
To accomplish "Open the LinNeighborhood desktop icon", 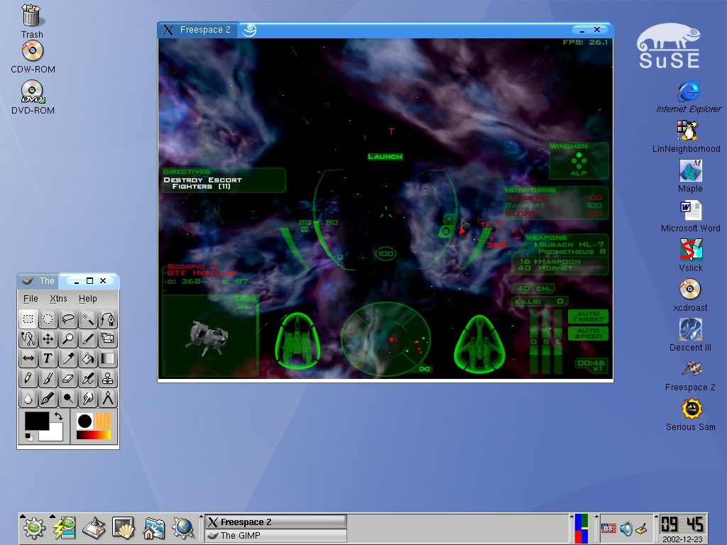I will (x=687, y=137).
